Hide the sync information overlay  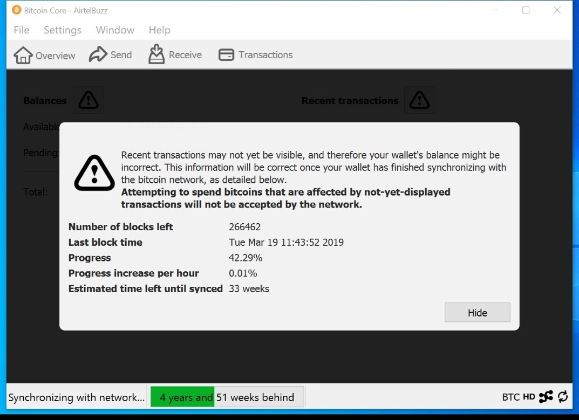coord(477,313)
